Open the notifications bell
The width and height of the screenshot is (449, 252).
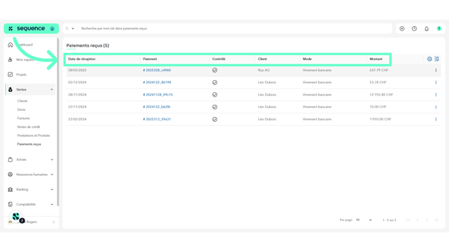click(x=427, y=29)
